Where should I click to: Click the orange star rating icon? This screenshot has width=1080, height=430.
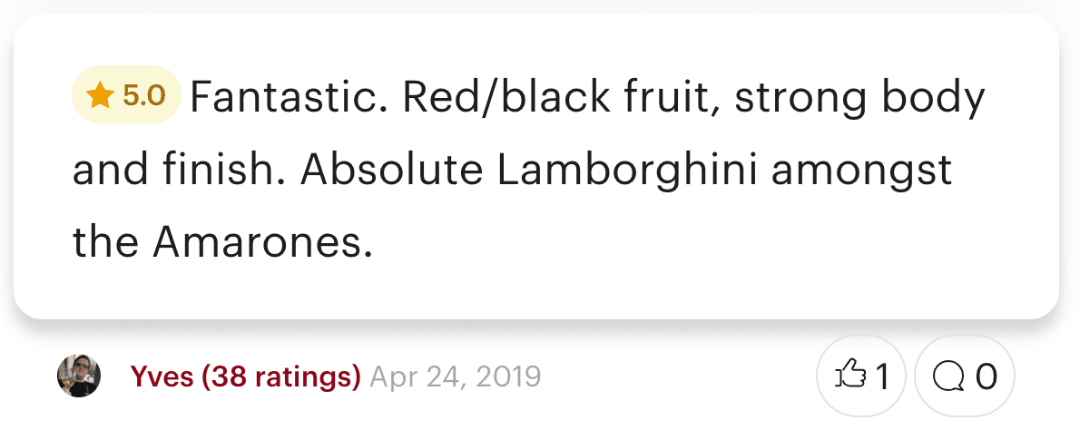pos(101,95)
